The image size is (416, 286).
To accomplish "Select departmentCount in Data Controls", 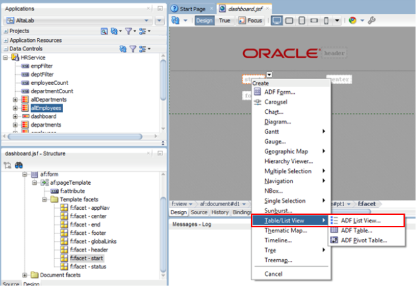I will pyautogui.click(x=52, y=91).
